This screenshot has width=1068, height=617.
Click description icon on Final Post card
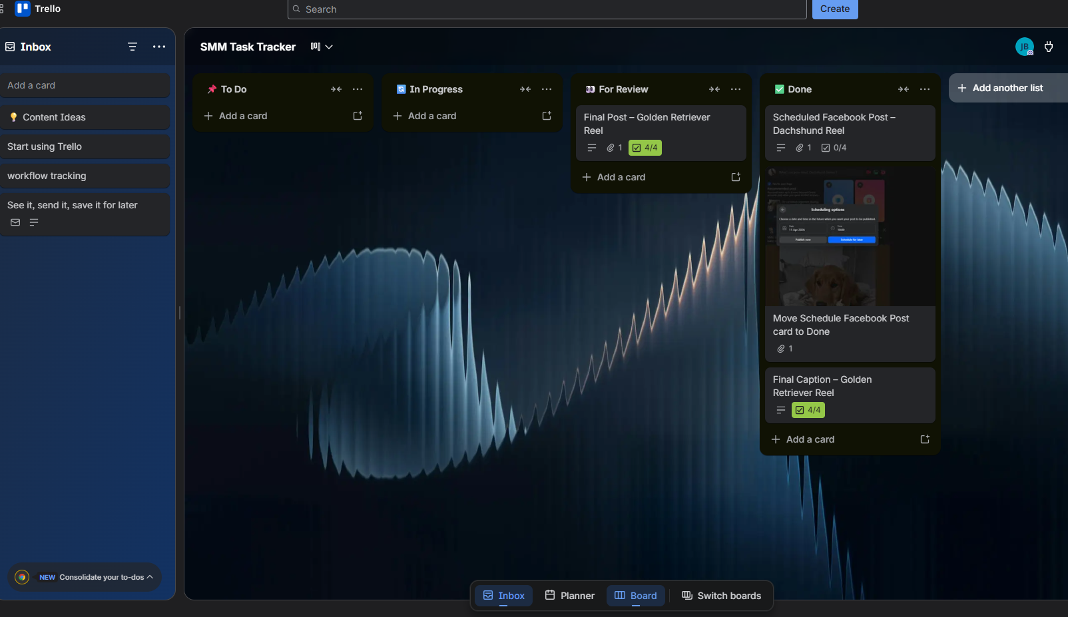pyautogui.click(x=592, y=148)
